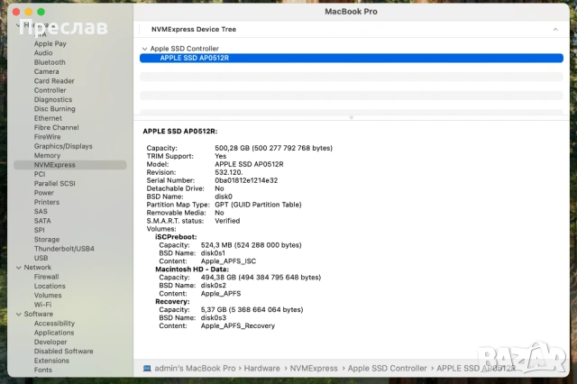This screenshot has width=577, height=384.
Task: Open Disabled Software entry
Action: click(x=64, y=352)
